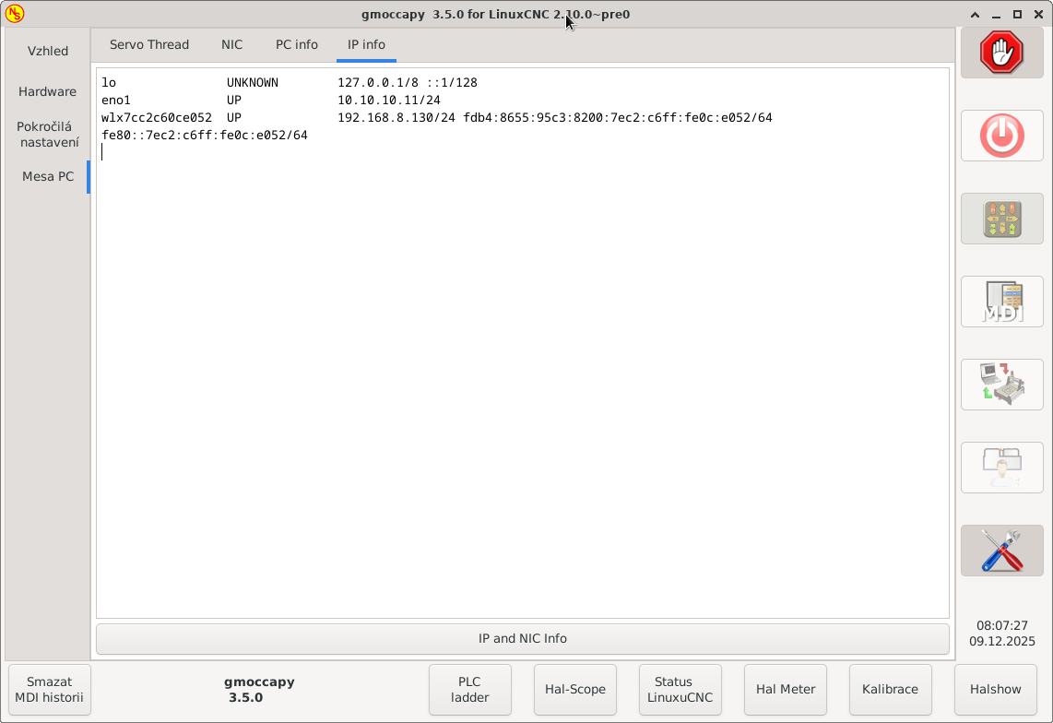Switch to the NIC tab

coord(231,44)
